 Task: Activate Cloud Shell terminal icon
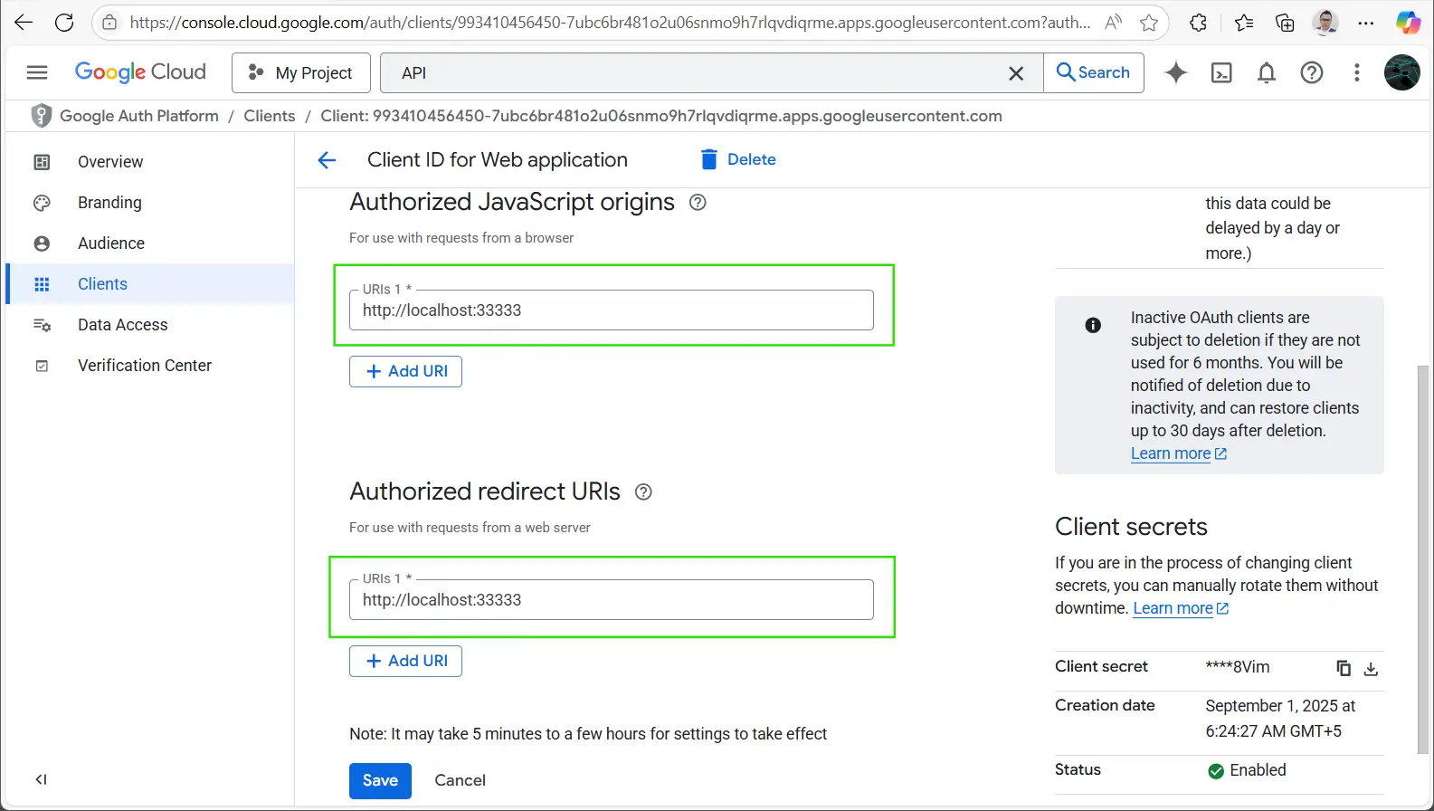[x=1220, y=72]
